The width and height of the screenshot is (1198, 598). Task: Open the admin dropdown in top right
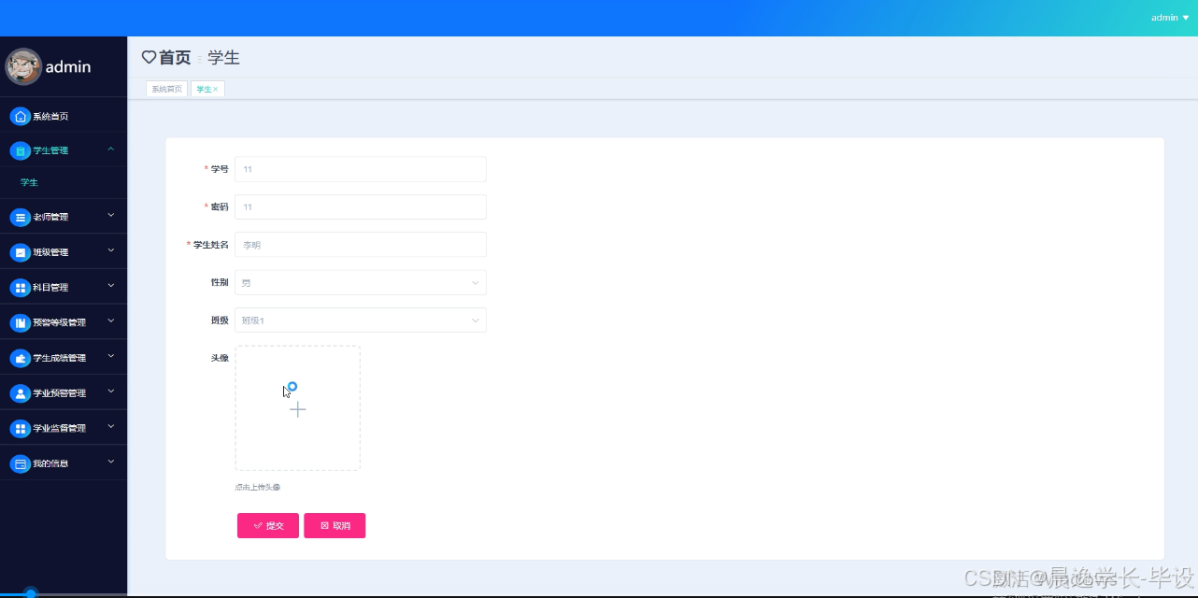point(1170,18)
